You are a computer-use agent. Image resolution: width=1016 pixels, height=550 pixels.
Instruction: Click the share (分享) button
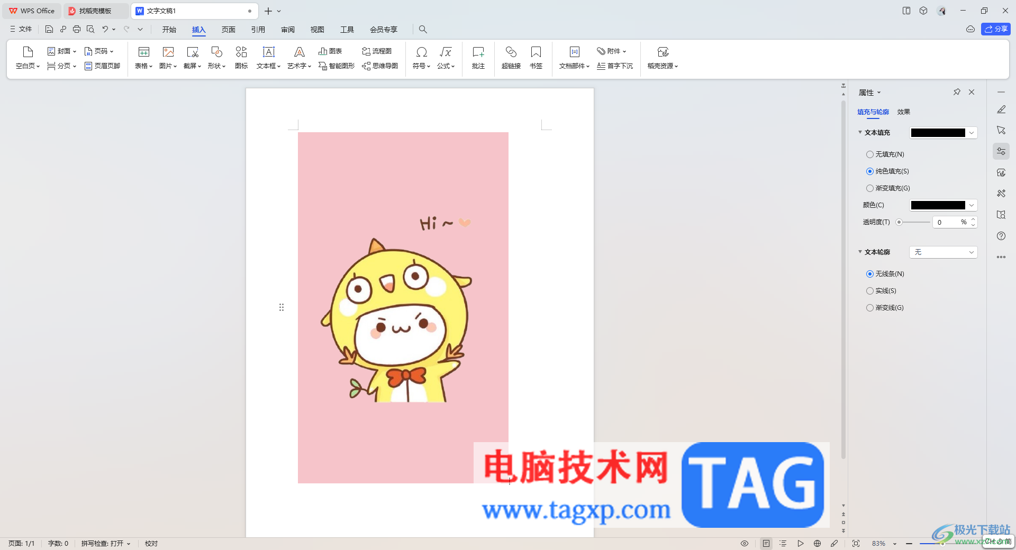[x=996, y=29]
